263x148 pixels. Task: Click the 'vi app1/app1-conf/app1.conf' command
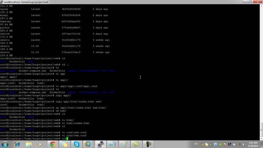click(76, 86)
